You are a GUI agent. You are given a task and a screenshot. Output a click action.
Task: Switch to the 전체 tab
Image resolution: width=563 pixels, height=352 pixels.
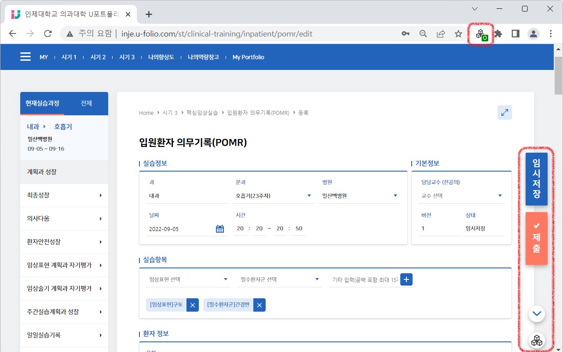click(86, 103)
